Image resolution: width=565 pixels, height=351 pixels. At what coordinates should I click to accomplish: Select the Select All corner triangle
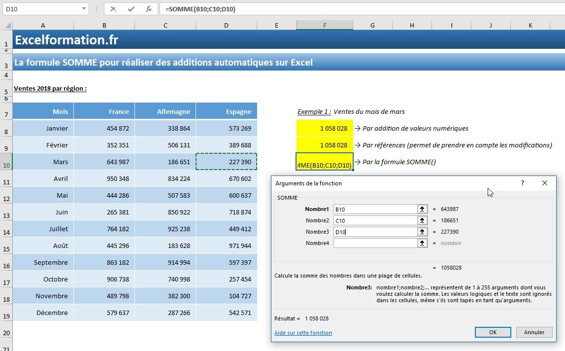6,25
